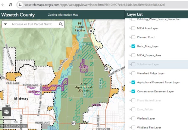
Task: Expand the Agricultural Protected Parcel Layer
Action: point(130,82)
